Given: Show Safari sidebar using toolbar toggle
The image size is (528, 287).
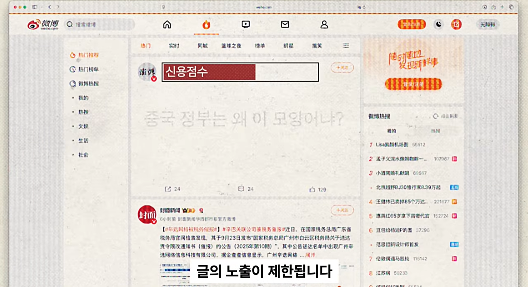Looking at the screenshot, I should point(35,7).
